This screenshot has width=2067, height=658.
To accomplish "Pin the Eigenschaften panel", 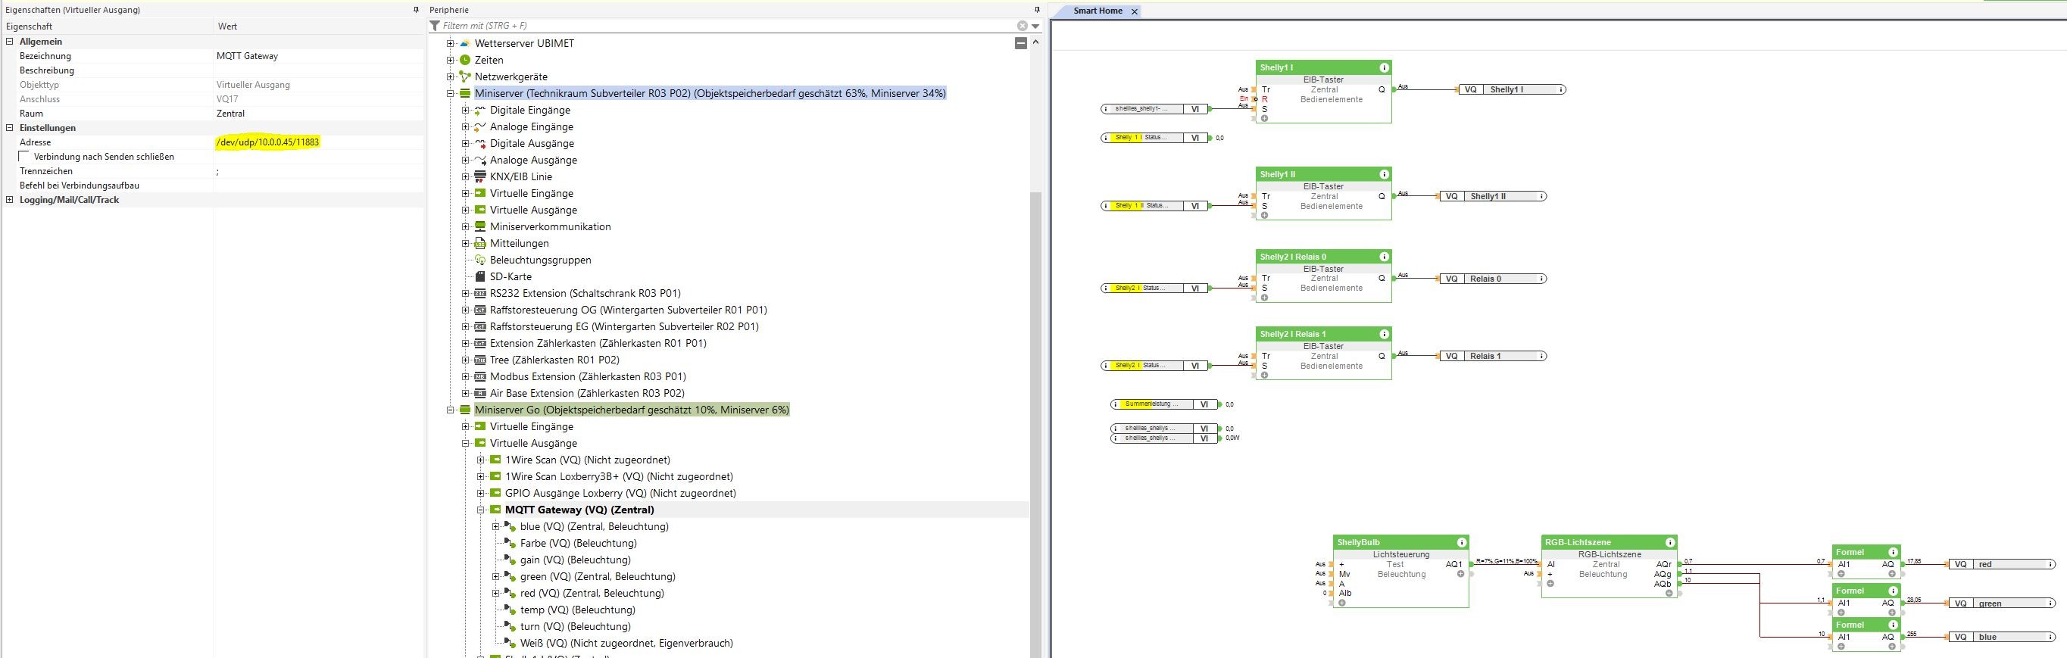I will (416, 10).
